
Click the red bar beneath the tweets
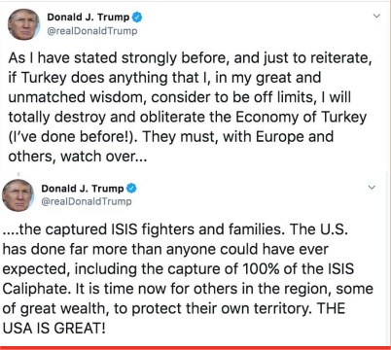[195, 348]
